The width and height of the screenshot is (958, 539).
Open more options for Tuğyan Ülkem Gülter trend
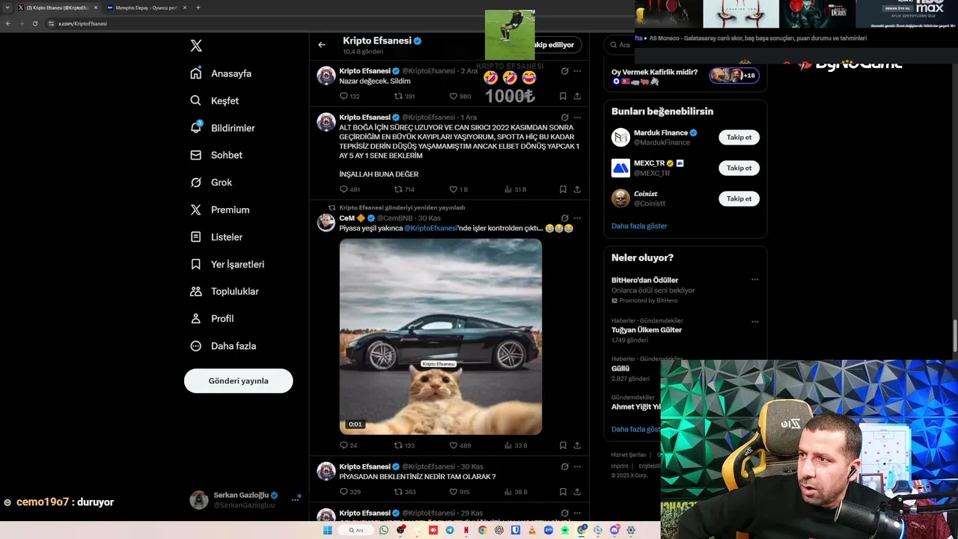pyautogui.click(x=754, y=322)
